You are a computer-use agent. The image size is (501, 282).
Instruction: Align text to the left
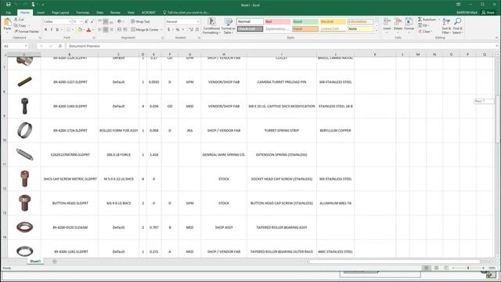click(x=99, y=30)
